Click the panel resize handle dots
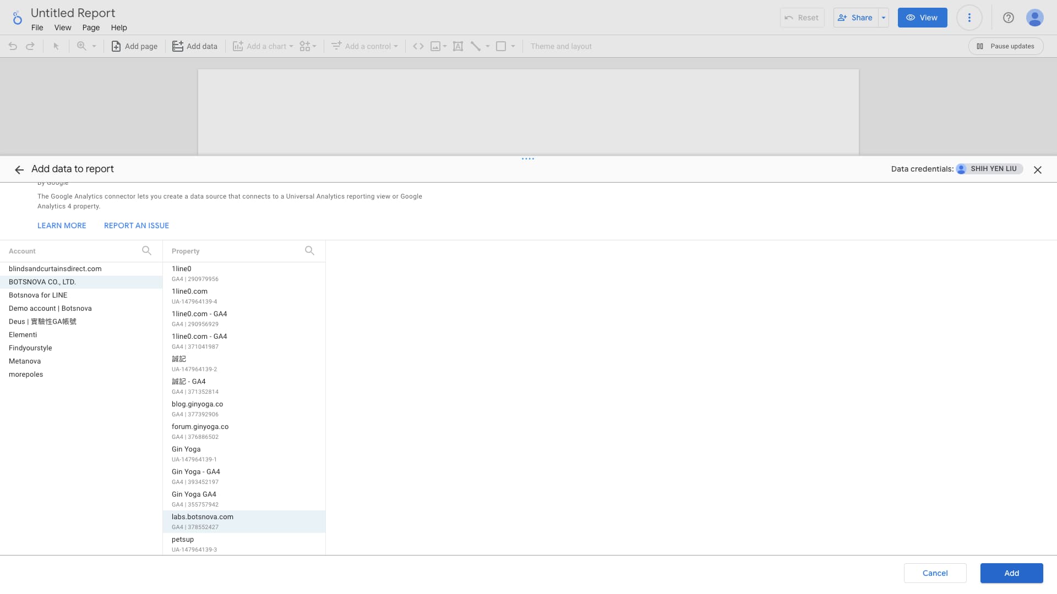Image resolution: width=1057 pixels, height=594 pixels. [528, 159]
